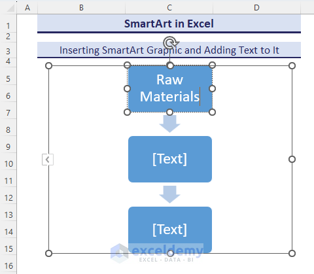Click bottom-middle SmartArt frame resize handle

tap(170, 253)
